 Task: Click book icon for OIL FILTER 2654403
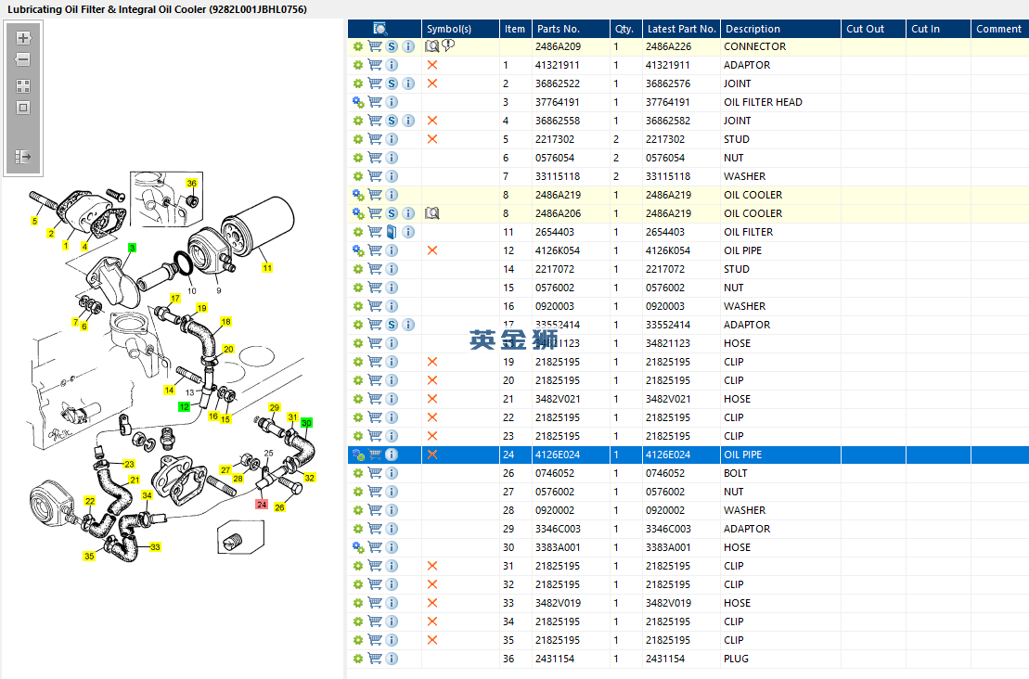point(392,232)
